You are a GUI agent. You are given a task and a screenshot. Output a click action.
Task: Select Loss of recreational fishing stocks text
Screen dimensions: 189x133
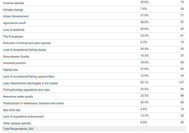(24, 50)
